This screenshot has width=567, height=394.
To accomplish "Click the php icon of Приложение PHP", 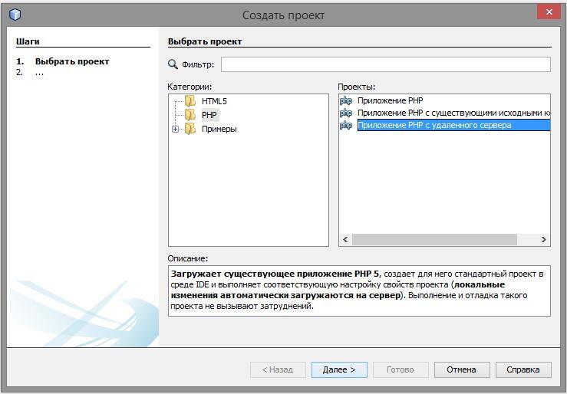I will point(346,100).
